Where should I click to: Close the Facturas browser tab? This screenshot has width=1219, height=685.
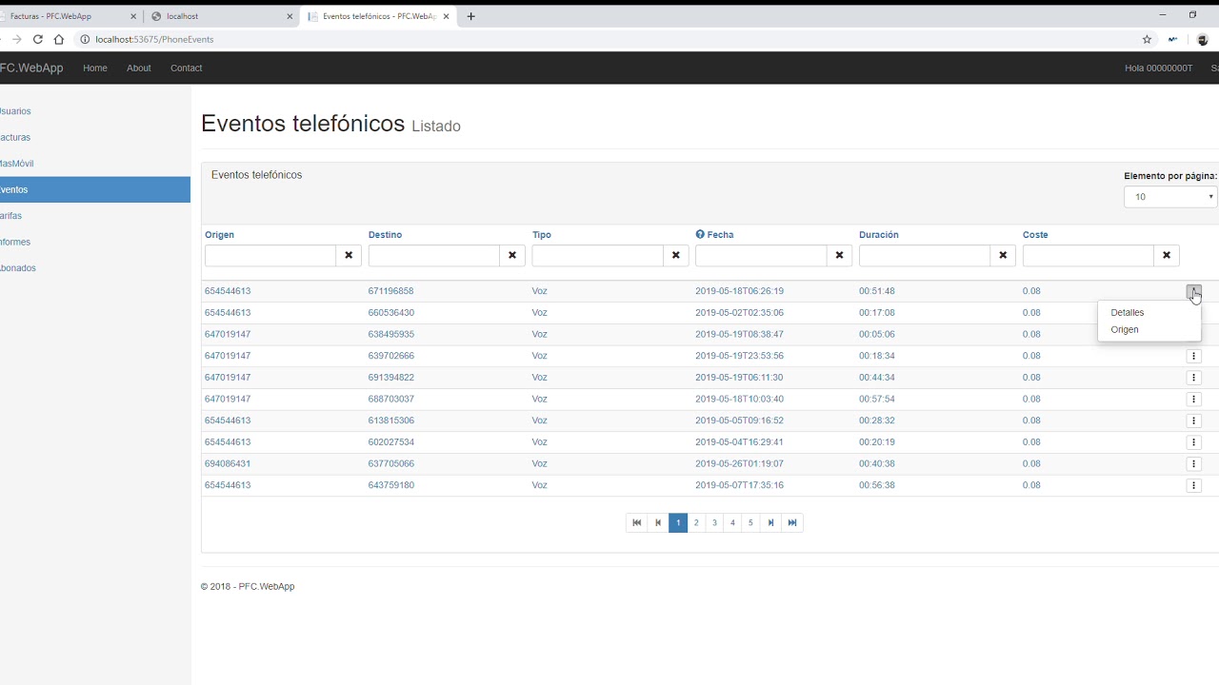133,16
